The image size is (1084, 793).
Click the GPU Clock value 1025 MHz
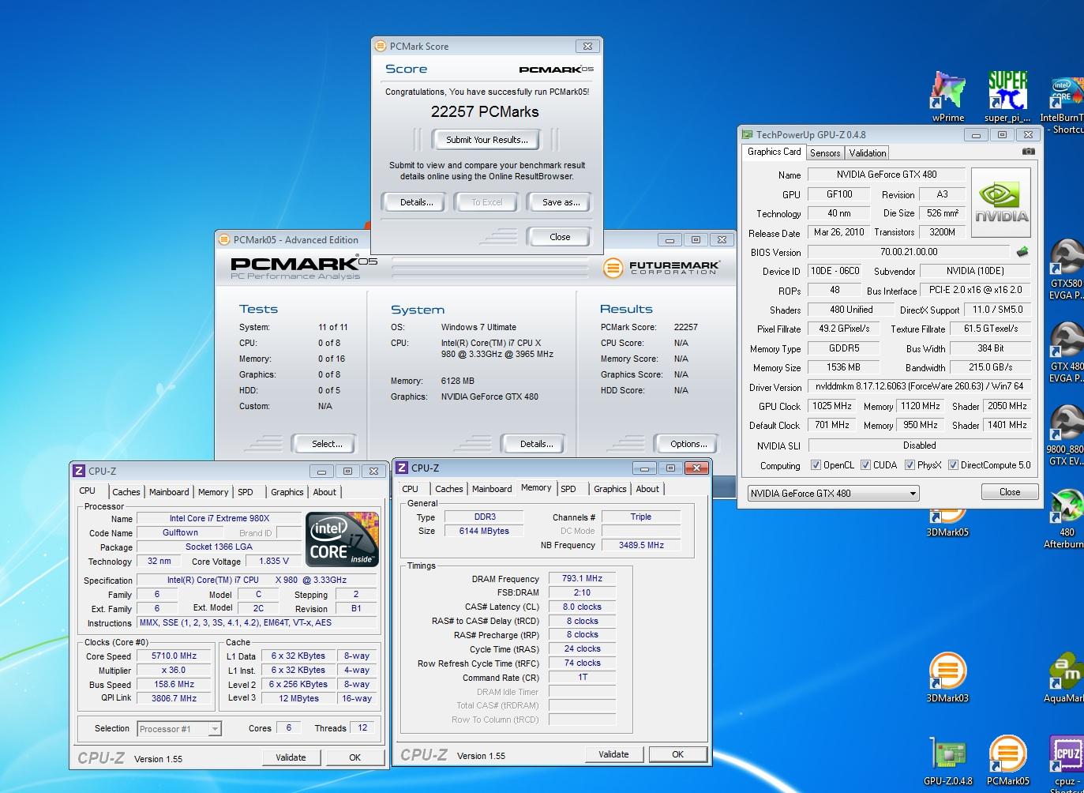pyautogui.click(x=832, y=406)
